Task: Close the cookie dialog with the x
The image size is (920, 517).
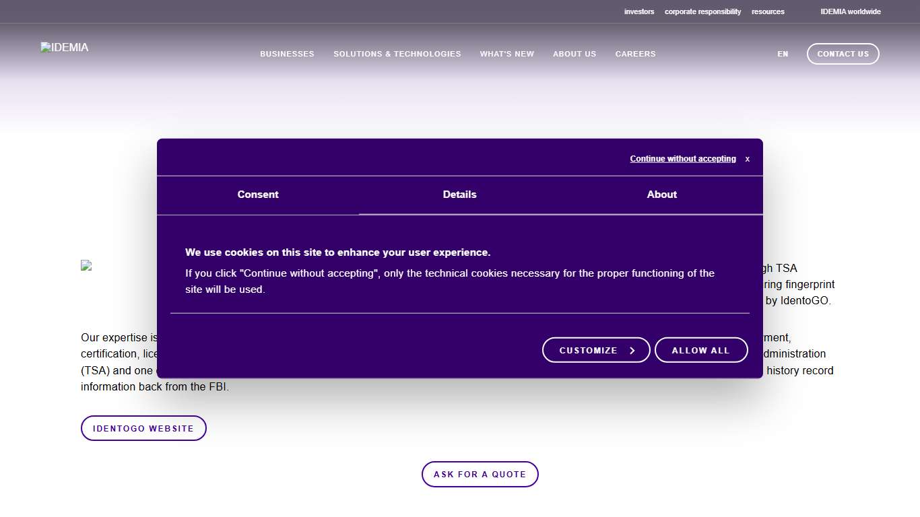Action: click(747, 159)
